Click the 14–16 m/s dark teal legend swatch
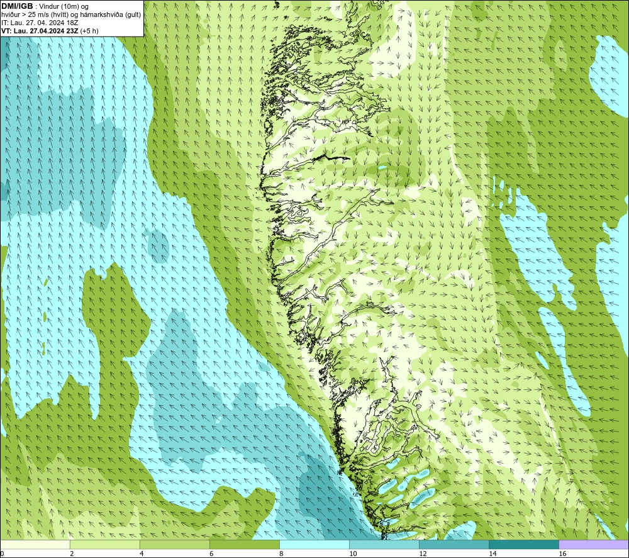 (x=523, y=544)
